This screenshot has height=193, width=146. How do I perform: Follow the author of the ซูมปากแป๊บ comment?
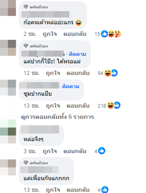click(71, 86)
